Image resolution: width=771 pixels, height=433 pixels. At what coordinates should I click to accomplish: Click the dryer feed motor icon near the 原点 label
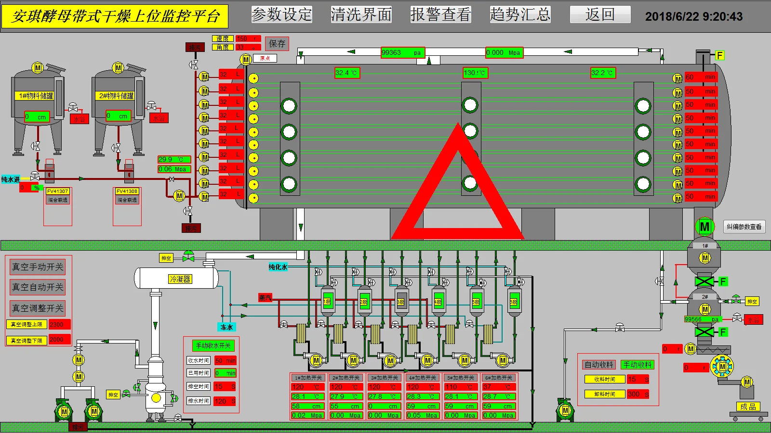[246, 60]
